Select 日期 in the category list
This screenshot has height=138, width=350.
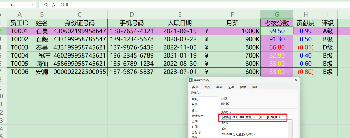coord(204,121)
